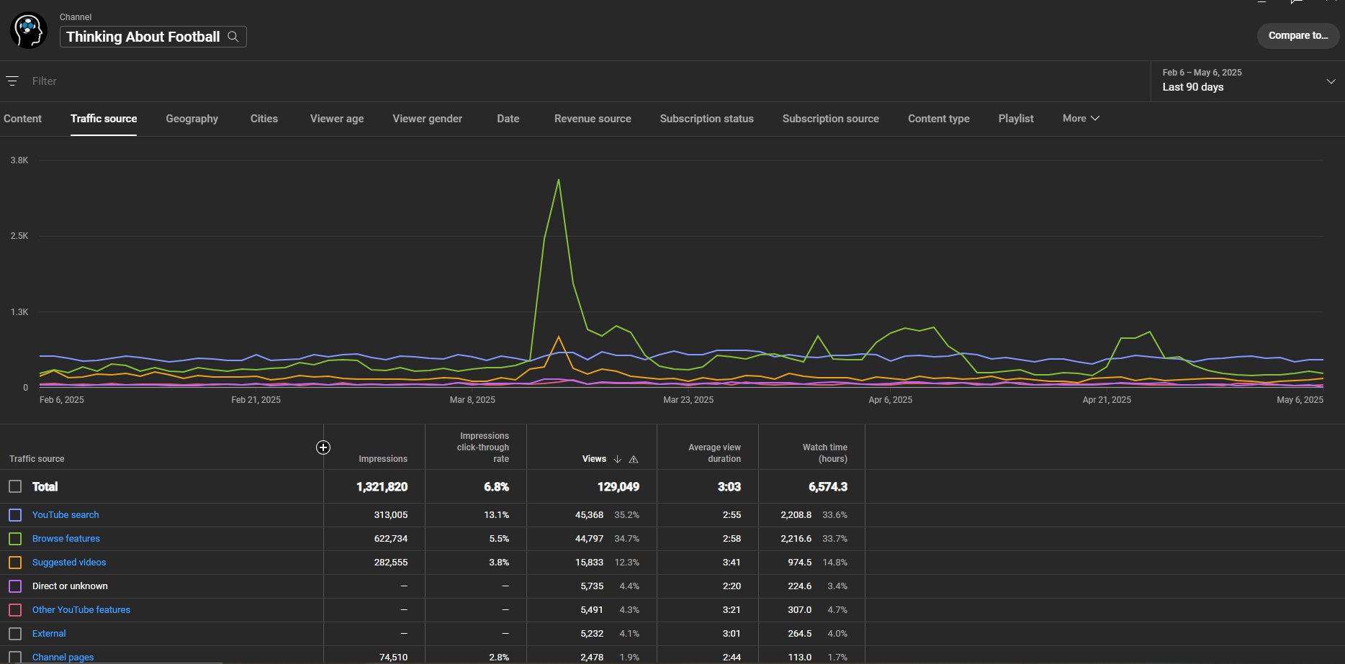Open the Subscription status tab
The image size is (1345, 664).
tap(707, 119)
